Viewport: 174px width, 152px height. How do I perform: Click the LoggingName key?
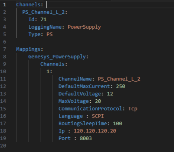click(x=45, y=27)
